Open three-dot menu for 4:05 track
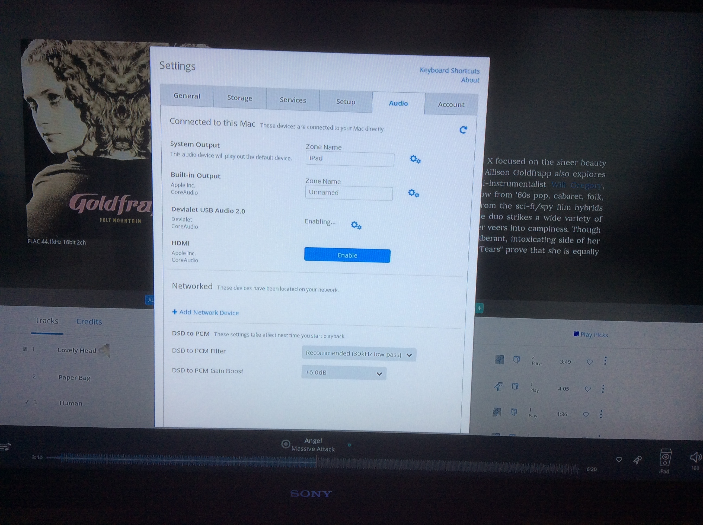This screenshot has height=525, width=703. 603,389
